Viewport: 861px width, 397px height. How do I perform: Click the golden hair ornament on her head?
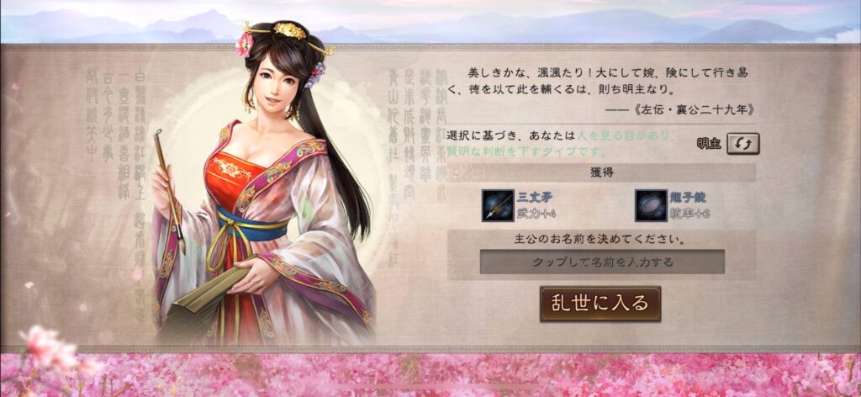(x=289, y=31)
